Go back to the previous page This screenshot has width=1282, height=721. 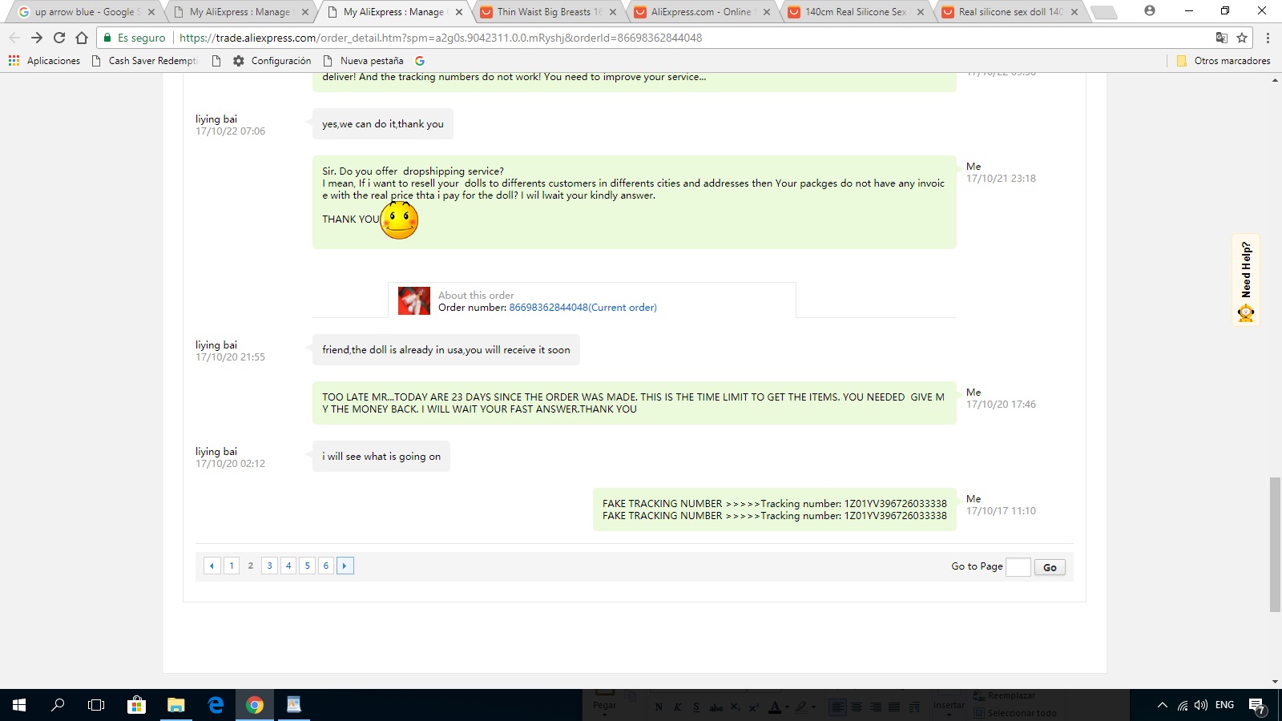[14, 38]
